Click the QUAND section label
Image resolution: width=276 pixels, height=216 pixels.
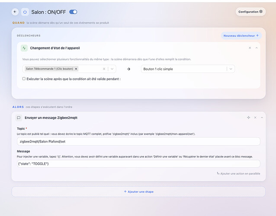pyautogui.click(x=19, y=23)
